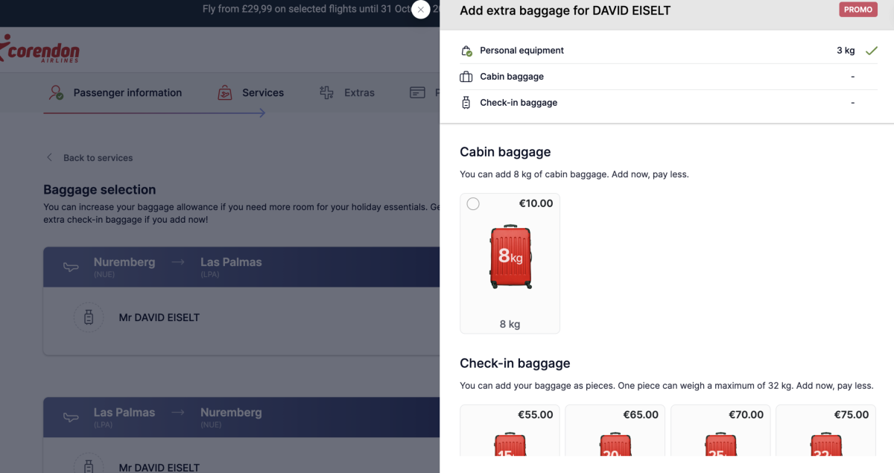
Task: Click the red 8kg suitcase image
Action: coord(510,258)
